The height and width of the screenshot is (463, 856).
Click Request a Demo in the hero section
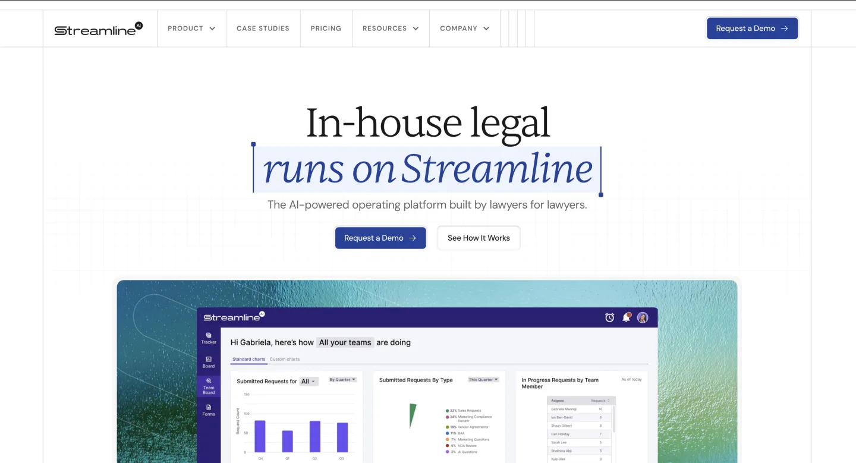pos(380,238)
